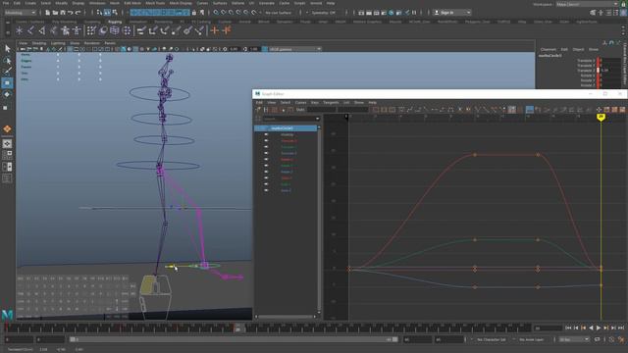Toggle Select by Component Type mode
Viewport: 628px width, 353px height.
point(115,13)
